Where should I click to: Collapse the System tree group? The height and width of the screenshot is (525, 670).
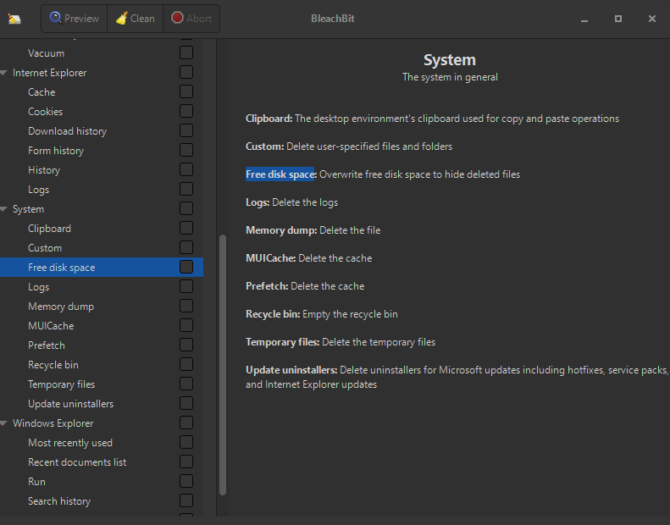pos(4,209)
